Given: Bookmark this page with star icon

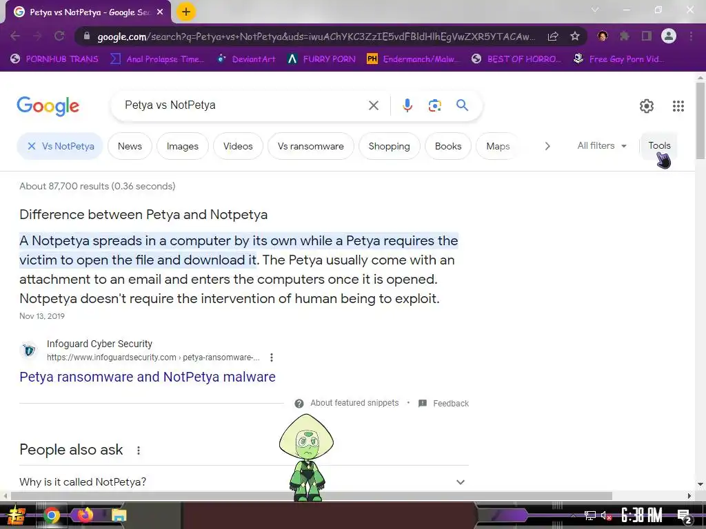Looking at the screenshot, I should pos(574,36).
